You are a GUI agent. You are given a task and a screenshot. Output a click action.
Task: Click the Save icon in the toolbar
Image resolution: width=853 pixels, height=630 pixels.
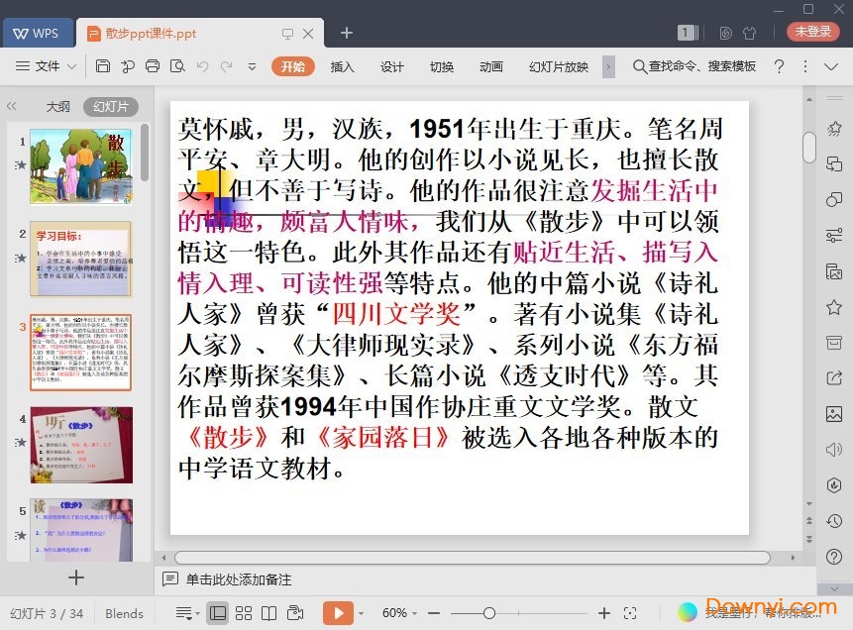click(x=103, y=66)
